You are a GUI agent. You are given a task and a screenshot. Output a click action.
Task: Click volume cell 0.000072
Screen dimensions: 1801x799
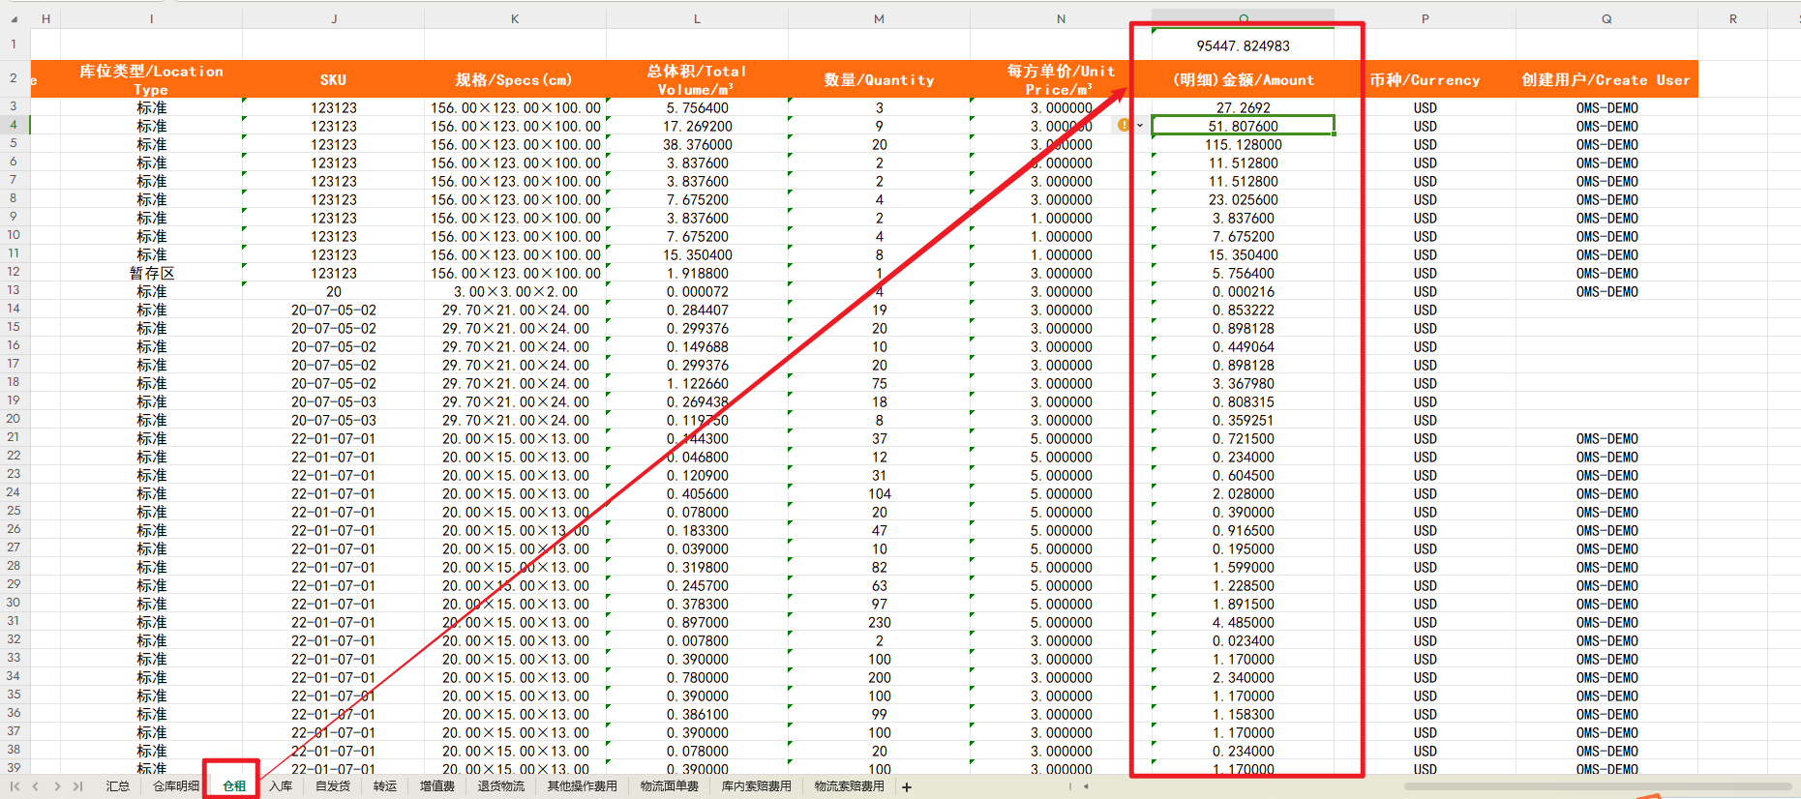tap(697, 291)
